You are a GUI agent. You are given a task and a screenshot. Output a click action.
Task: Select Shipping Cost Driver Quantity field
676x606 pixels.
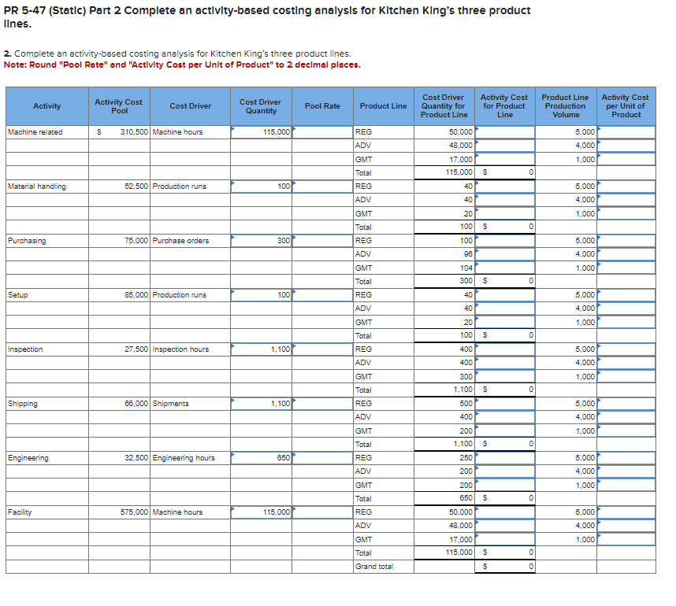tap(262, 404)
